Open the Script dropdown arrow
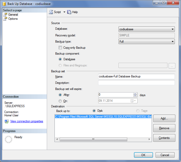This screenshot has height=162, width=181. point(64,12)
